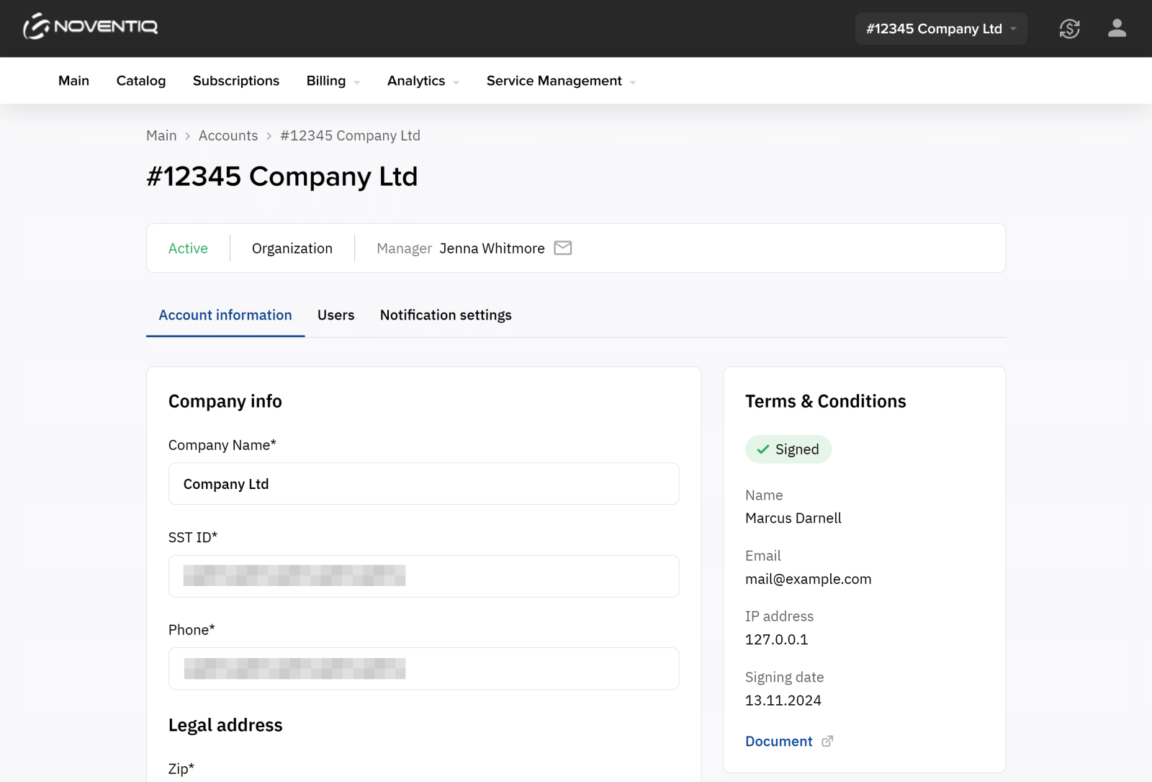Open the Terms & Conditions Document link
1152x782 pixels.
[778, 742]
